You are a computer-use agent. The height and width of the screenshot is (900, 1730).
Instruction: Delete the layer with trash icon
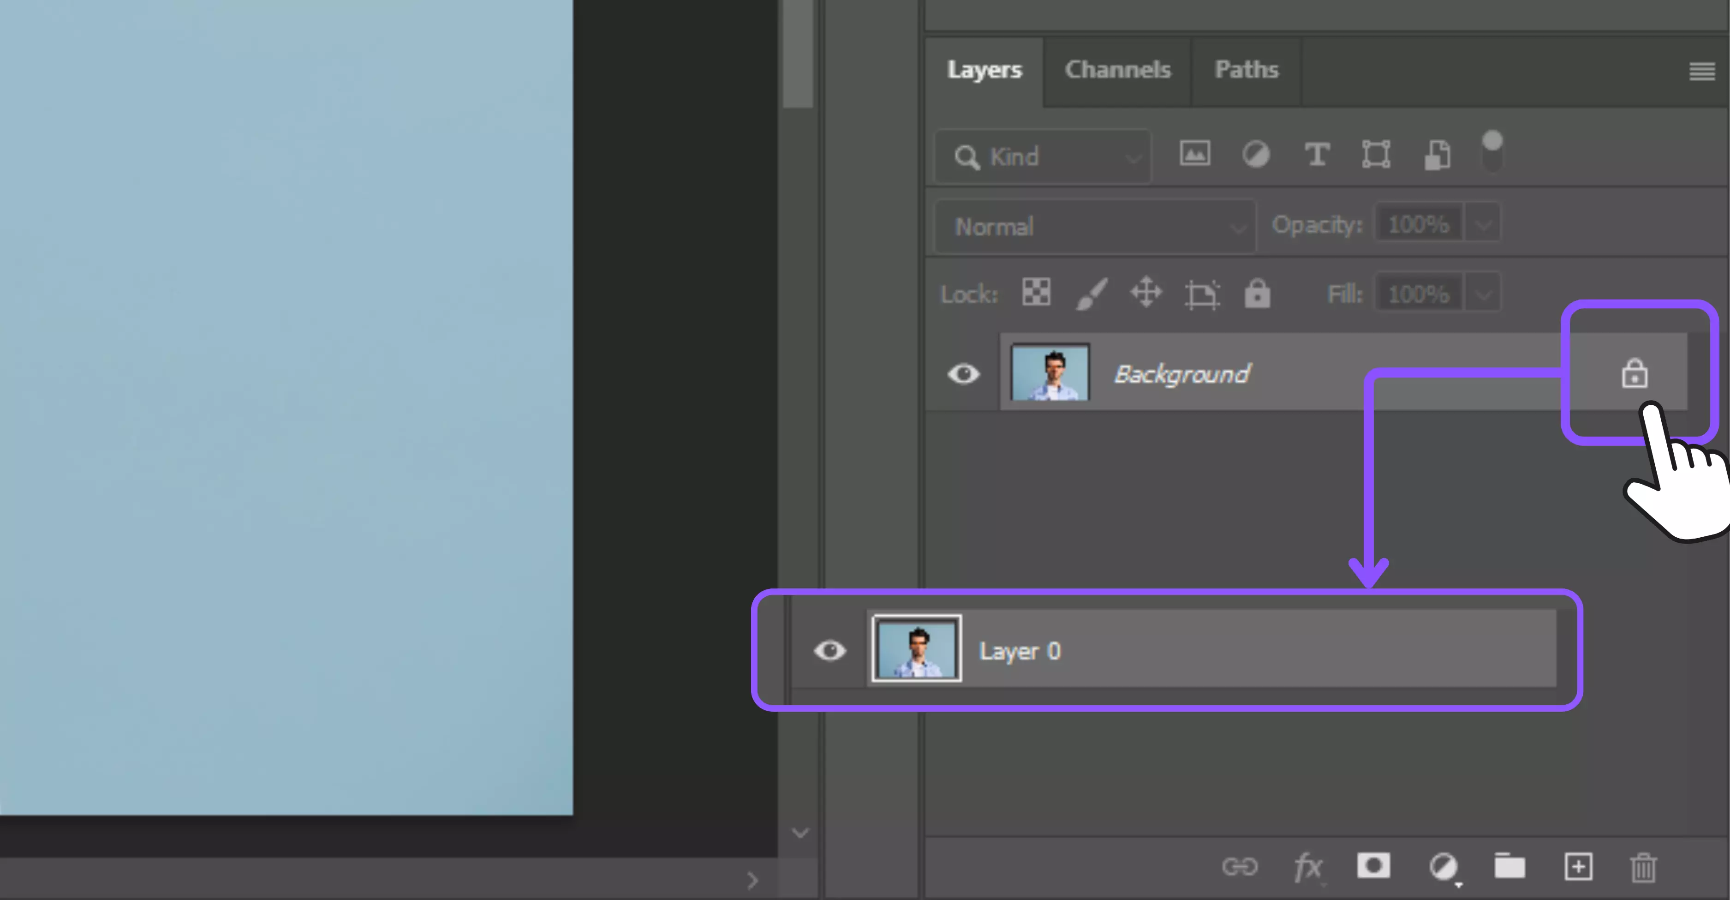(x=1643, y=867)
